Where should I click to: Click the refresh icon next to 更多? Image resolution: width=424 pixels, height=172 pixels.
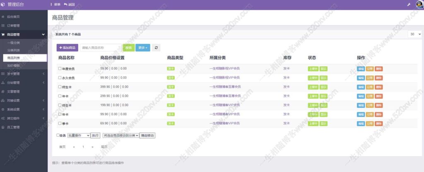point(156,48)
